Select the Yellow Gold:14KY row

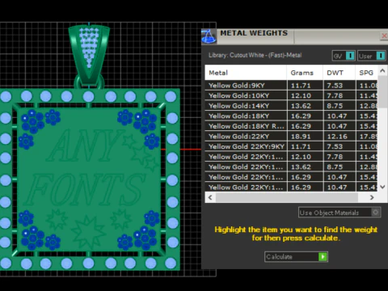click(x=291, y=106)
